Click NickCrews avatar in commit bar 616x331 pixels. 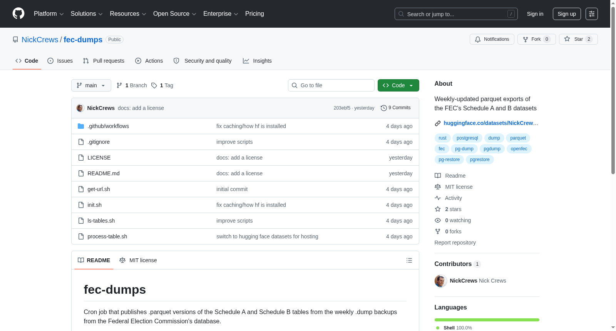[80, 108]
